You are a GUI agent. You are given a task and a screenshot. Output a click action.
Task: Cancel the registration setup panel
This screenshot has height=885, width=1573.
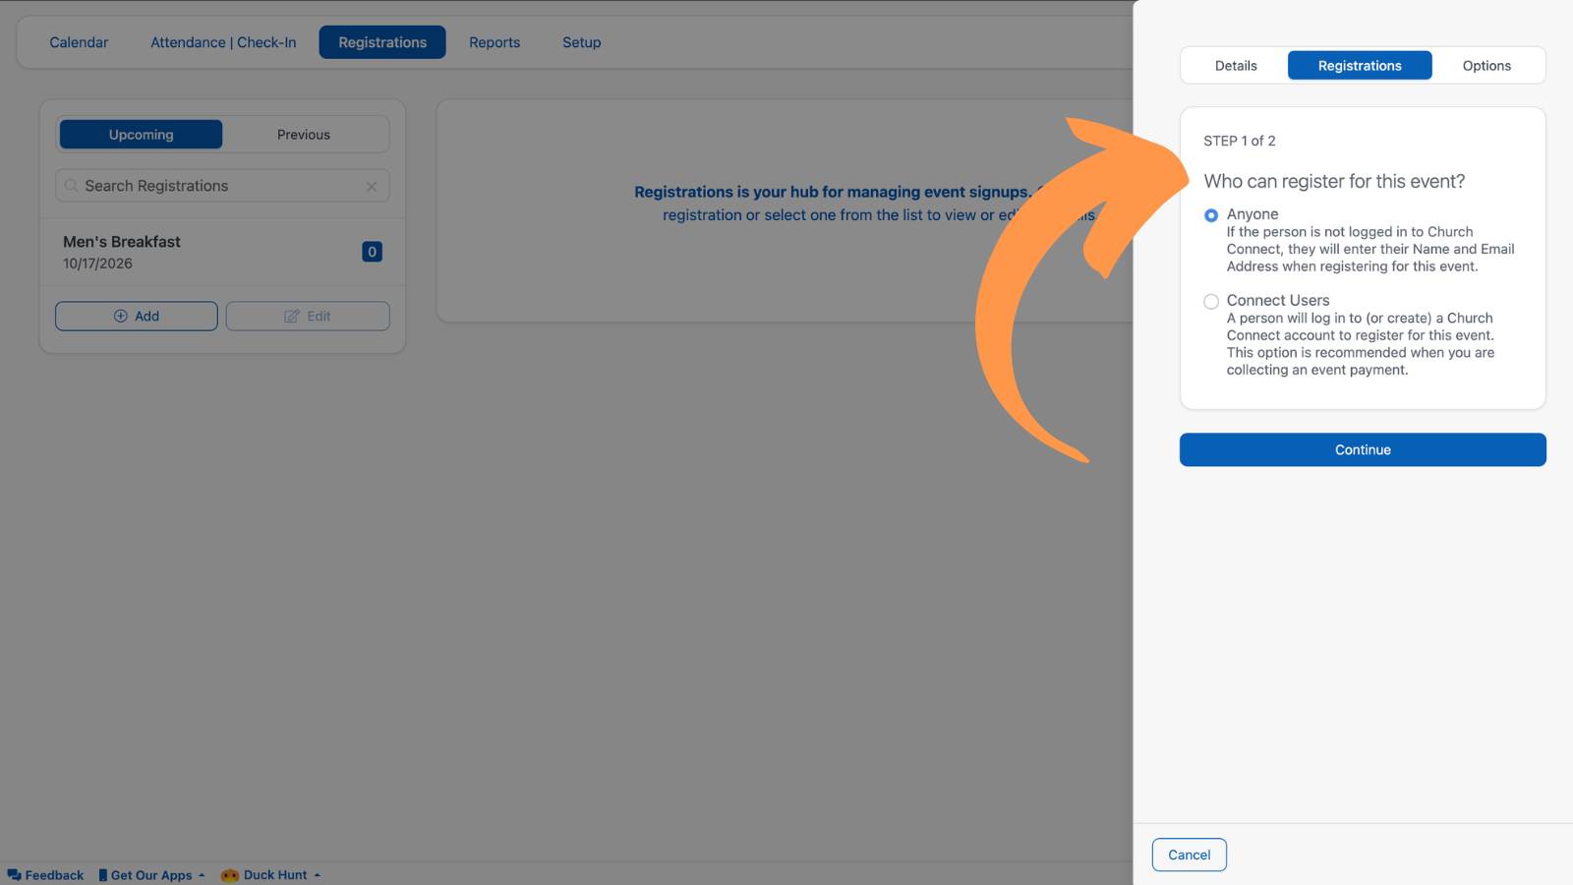click(1190, 855)
